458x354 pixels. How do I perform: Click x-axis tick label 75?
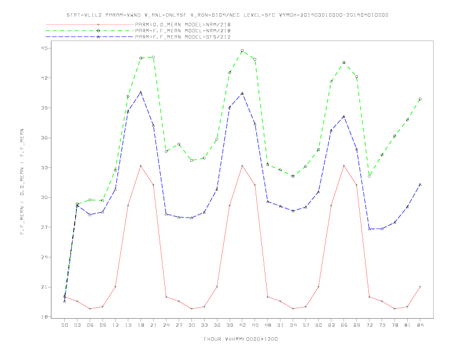tap(382, 325)
